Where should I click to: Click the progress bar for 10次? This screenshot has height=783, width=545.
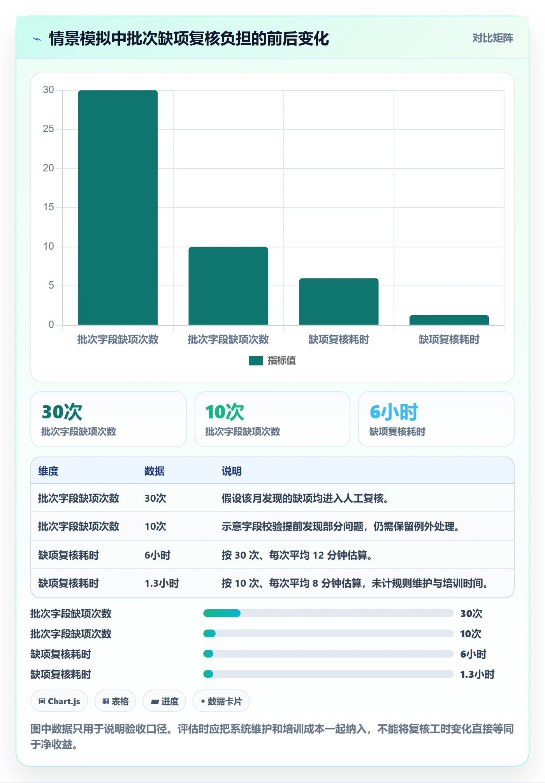tap(328, 633)
